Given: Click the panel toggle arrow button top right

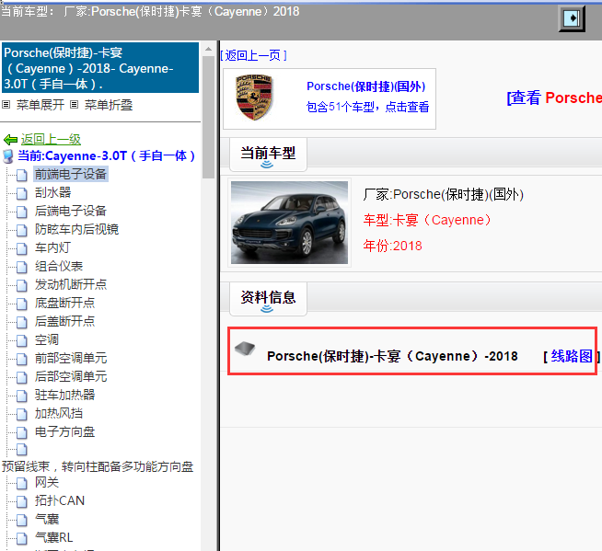Looking at the screenshot, I should (x=572, y=18).
